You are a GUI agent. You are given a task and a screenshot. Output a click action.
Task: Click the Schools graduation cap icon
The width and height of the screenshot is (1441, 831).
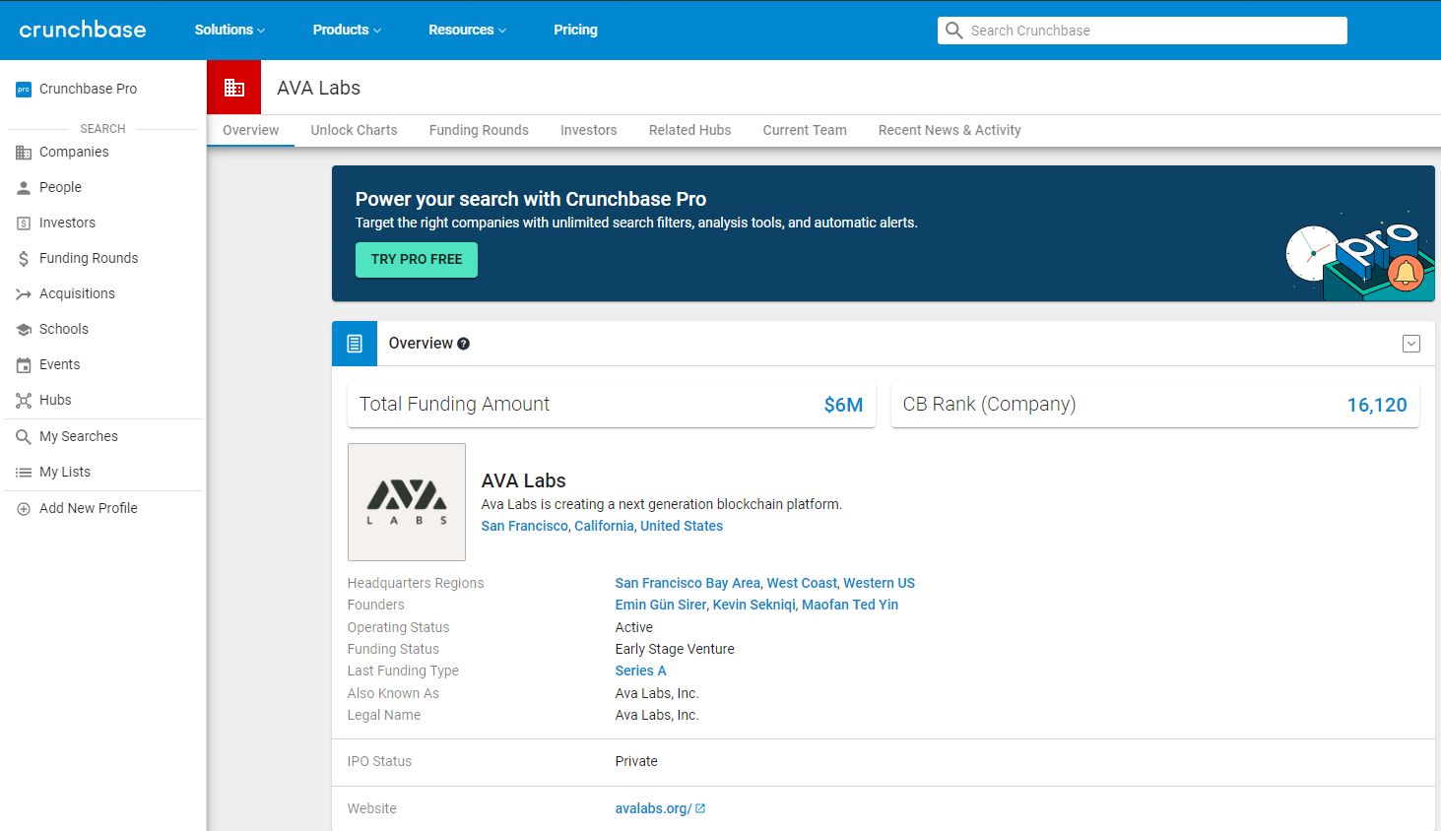point(24,330)
